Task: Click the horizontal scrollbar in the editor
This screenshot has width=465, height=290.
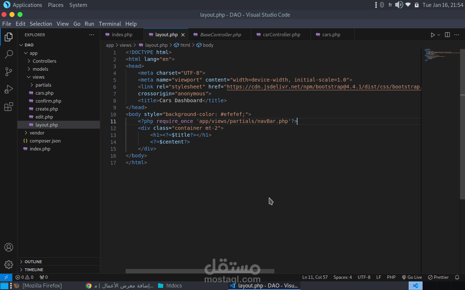Action: [x=200, y=271]
